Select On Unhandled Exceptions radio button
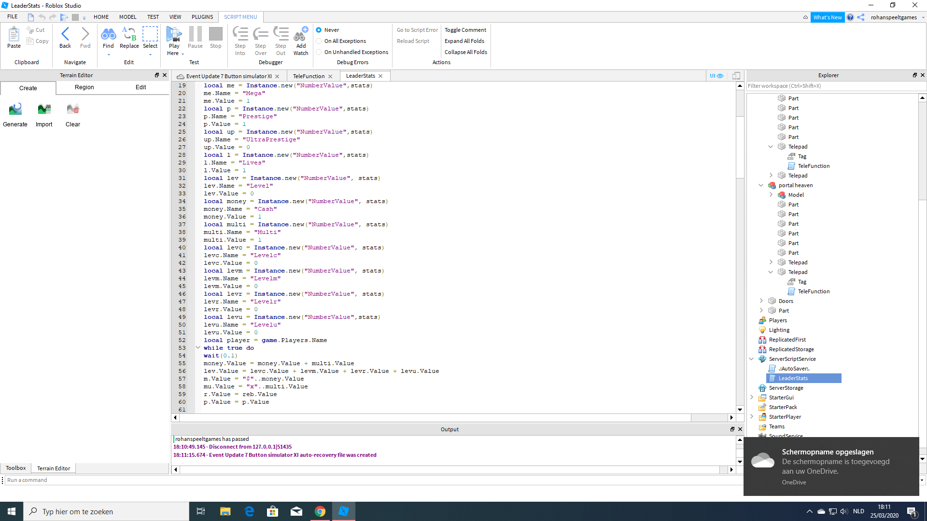This screenshot has width=927, height=521. point(319,52)
